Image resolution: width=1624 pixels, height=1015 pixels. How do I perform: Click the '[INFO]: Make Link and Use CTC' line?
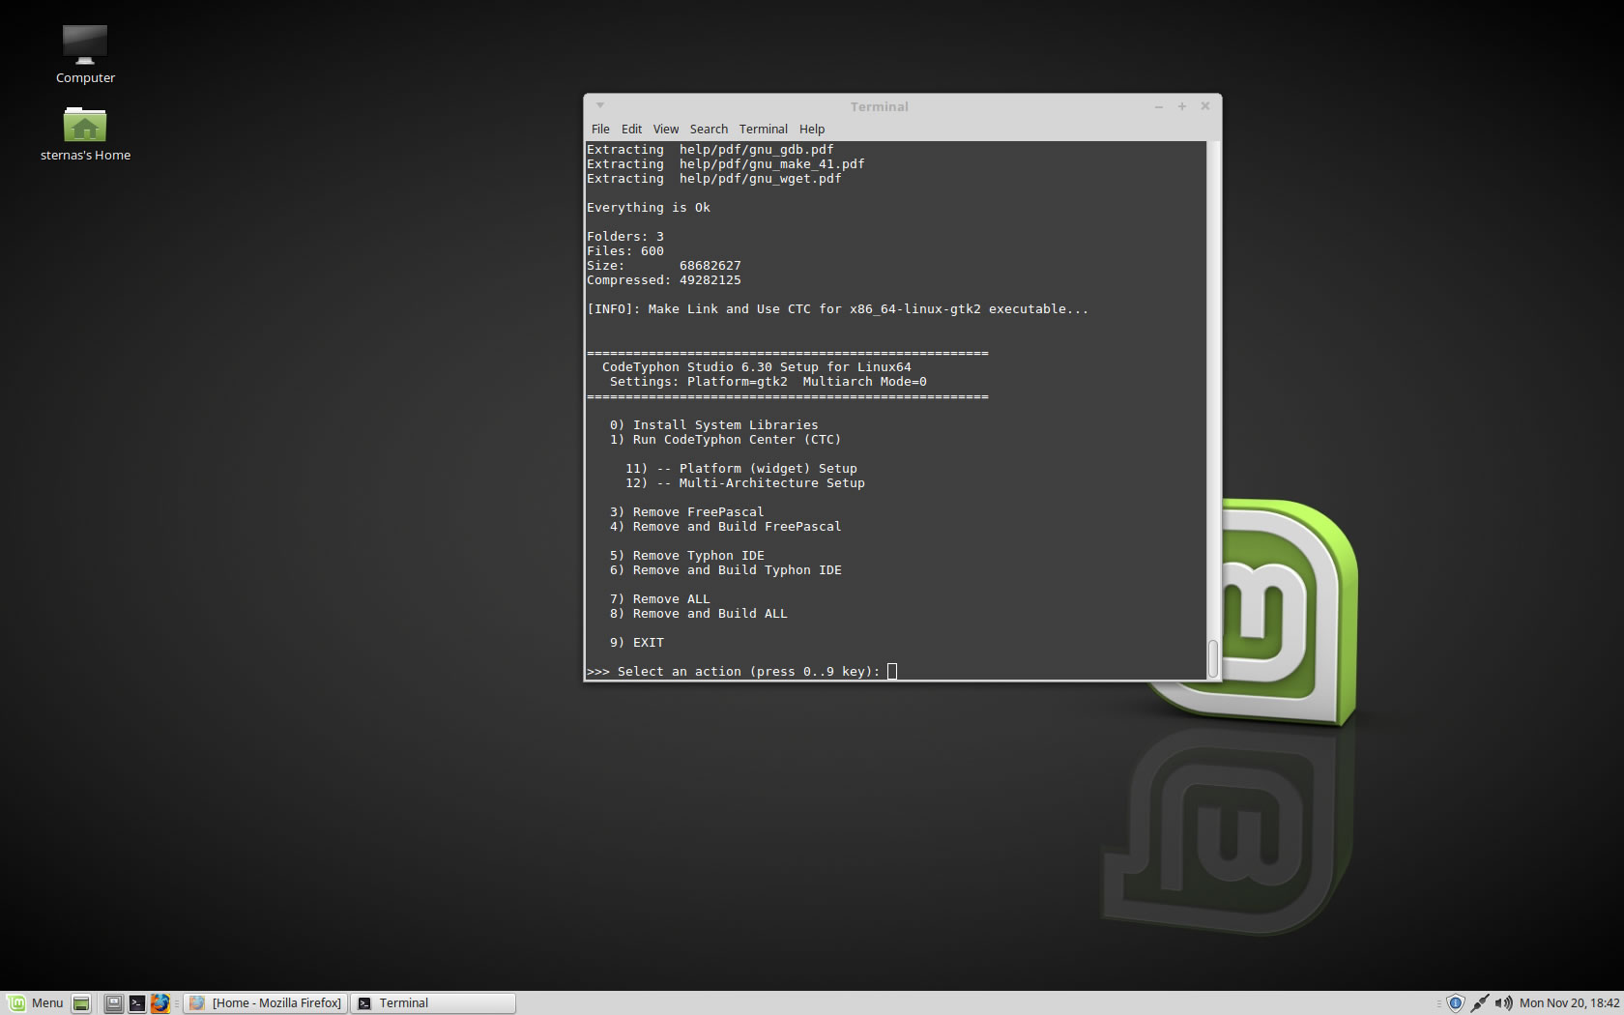(837, 308)
